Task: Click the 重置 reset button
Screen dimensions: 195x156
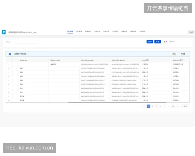Action: (x=165, y=42)
